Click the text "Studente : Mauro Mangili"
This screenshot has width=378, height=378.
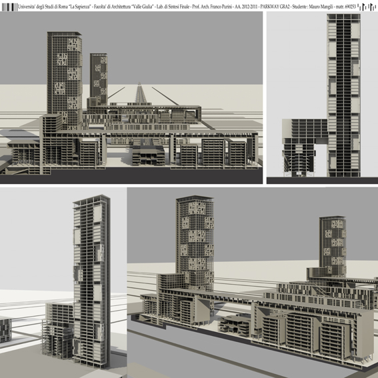pyautogui.click(x=313, y=7)
